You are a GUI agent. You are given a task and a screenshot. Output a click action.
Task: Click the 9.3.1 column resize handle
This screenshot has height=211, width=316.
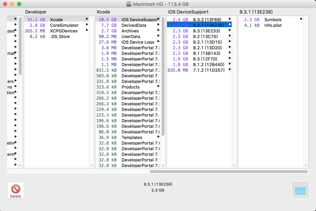tap(306, 165)
